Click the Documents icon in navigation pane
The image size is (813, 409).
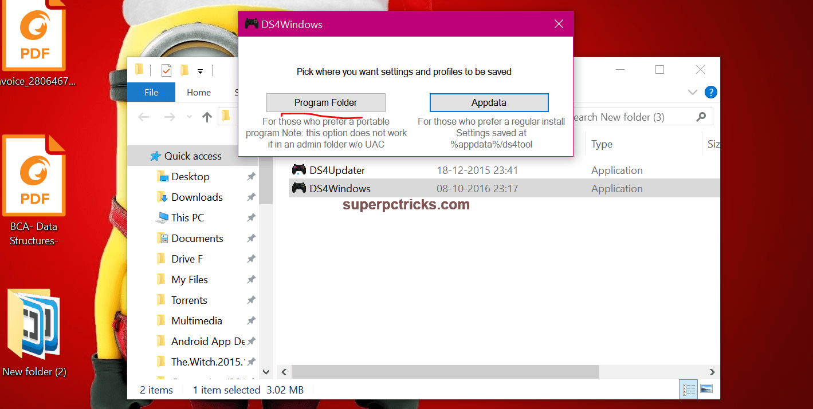coord(162,239)
